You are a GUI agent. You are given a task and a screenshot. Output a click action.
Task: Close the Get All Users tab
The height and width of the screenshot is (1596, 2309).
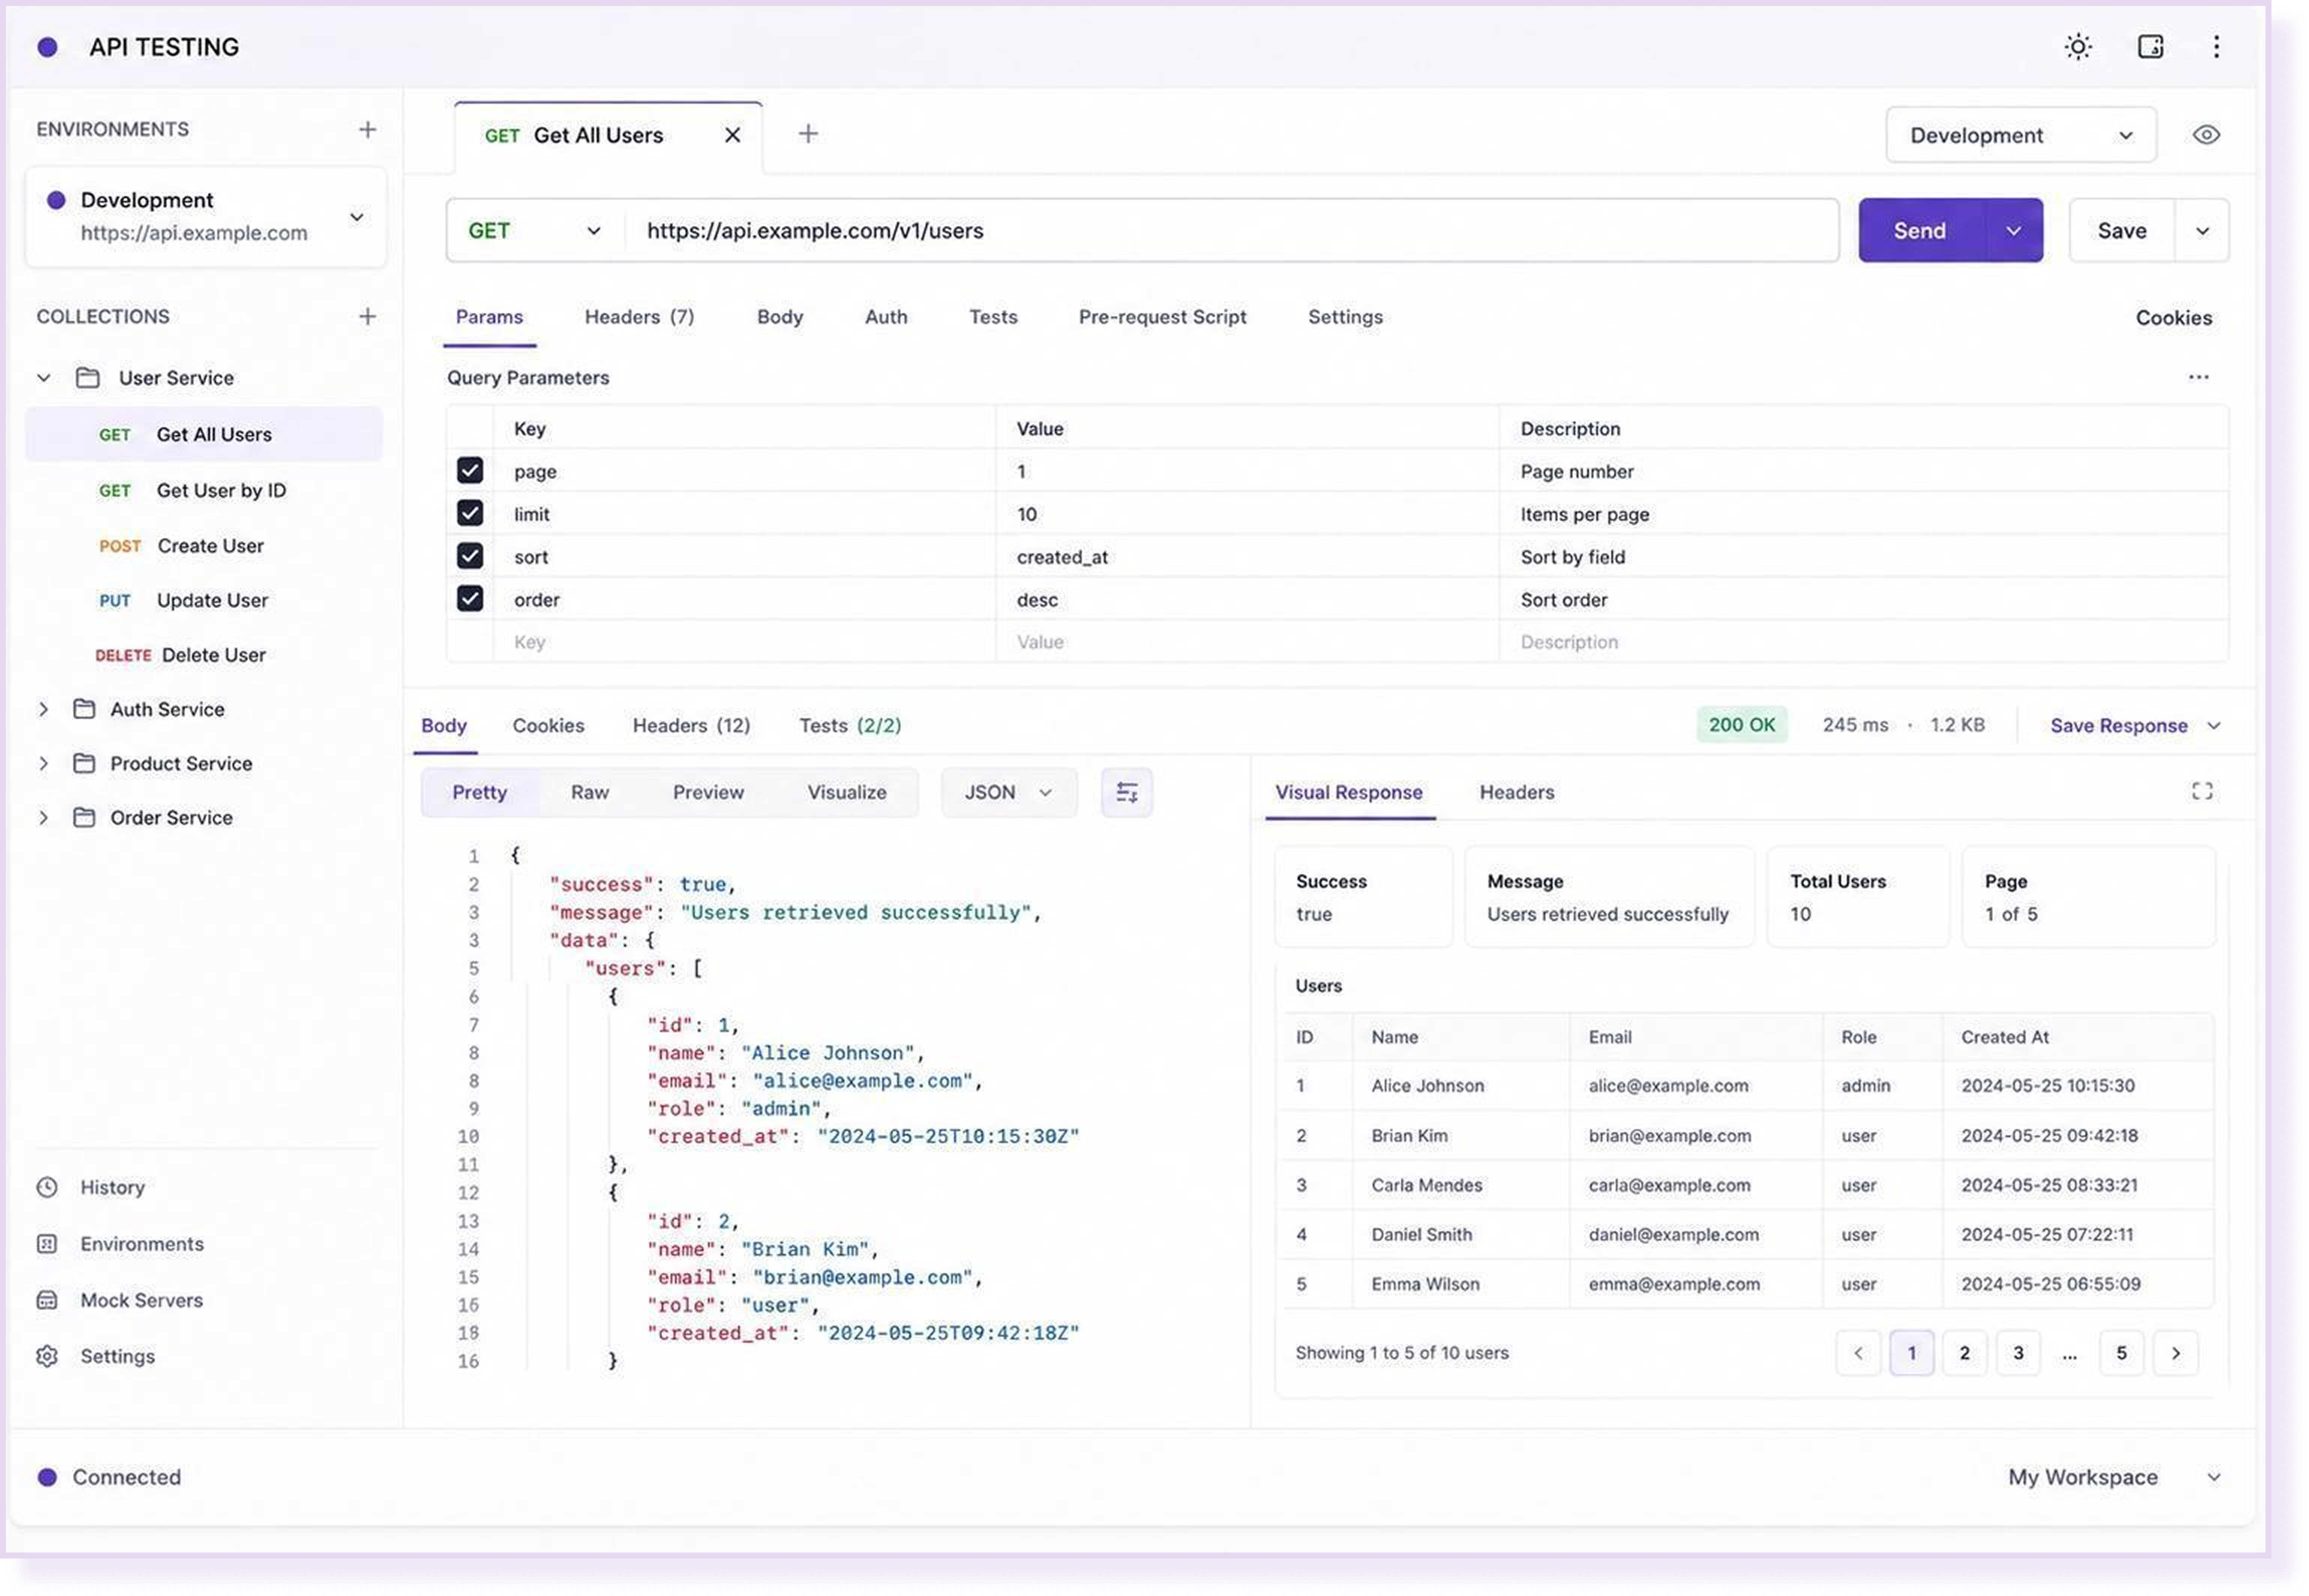coord(732,135)
